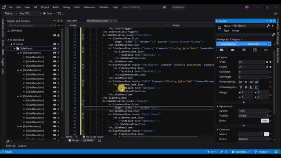
Task: Click the Source browse ellipsis button
Action: pos(267,134)
